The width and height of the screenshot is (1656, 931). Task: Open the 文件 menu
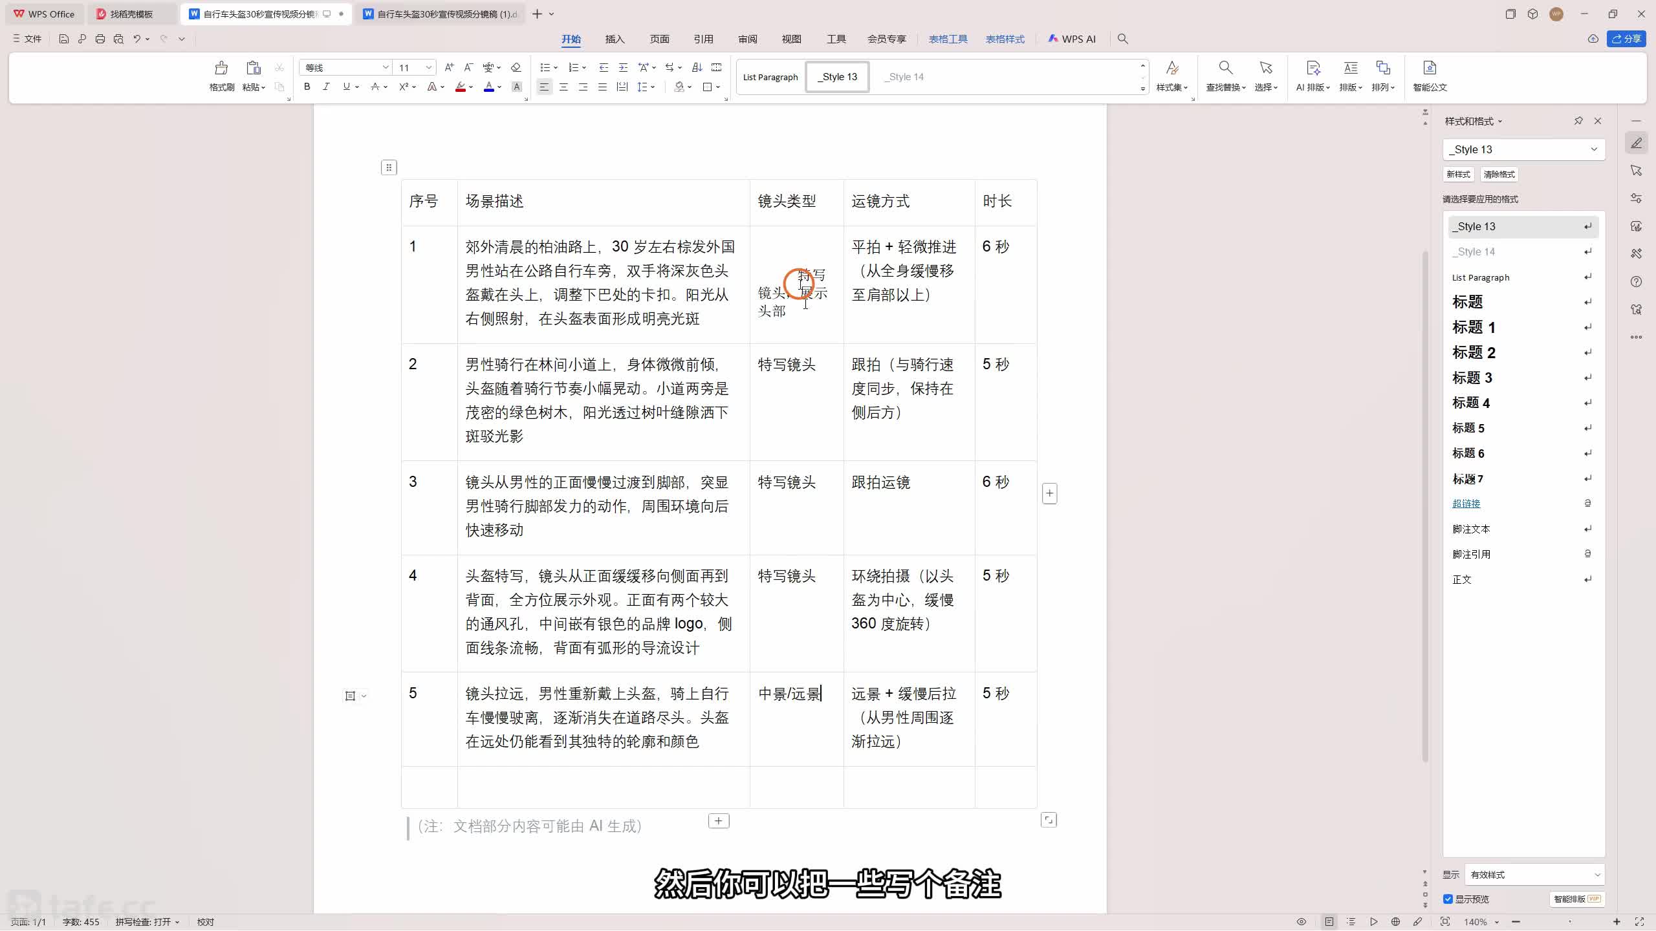(27, 39)
